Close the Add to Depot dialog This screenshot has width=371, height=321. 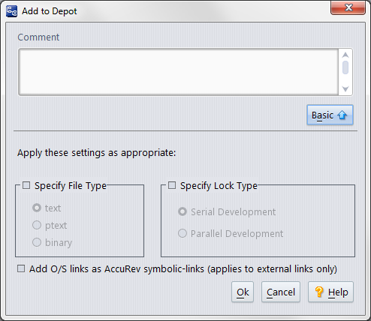coord(348,7)
